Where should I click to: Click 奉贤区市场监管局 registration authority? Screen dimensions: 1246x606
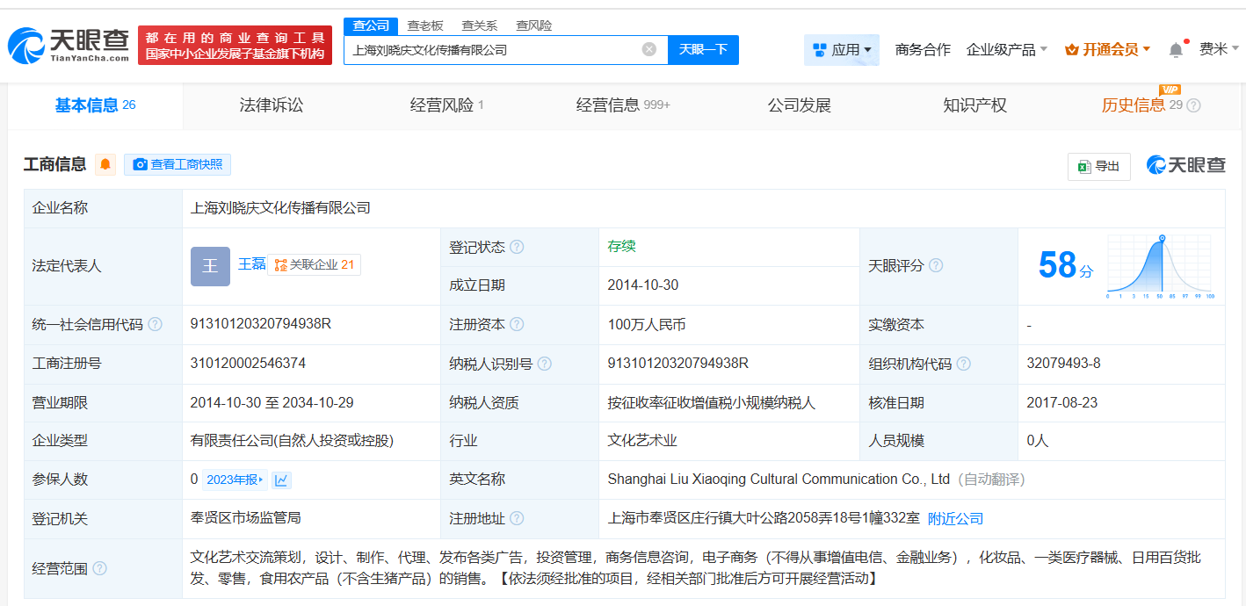coord(245,518)
